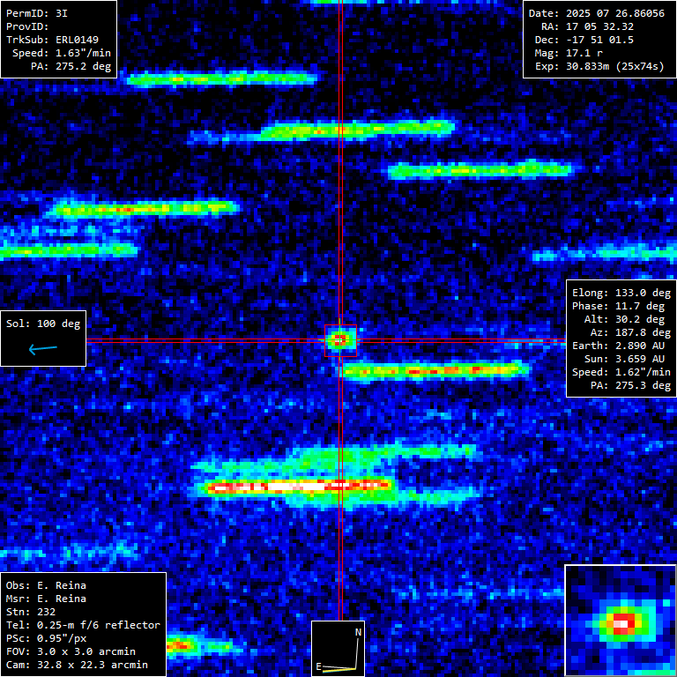
Task: Click the 'Tel: 0.25-m f/6 reflector' line
Action: 84,625
